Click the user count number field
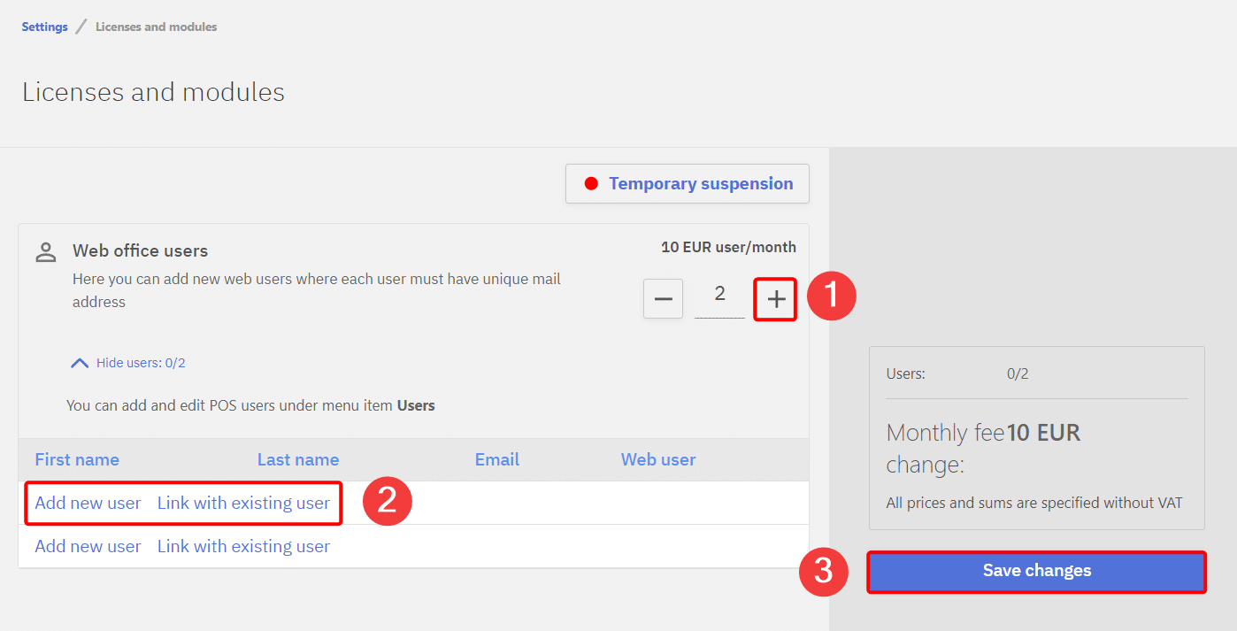 [719, 296]
